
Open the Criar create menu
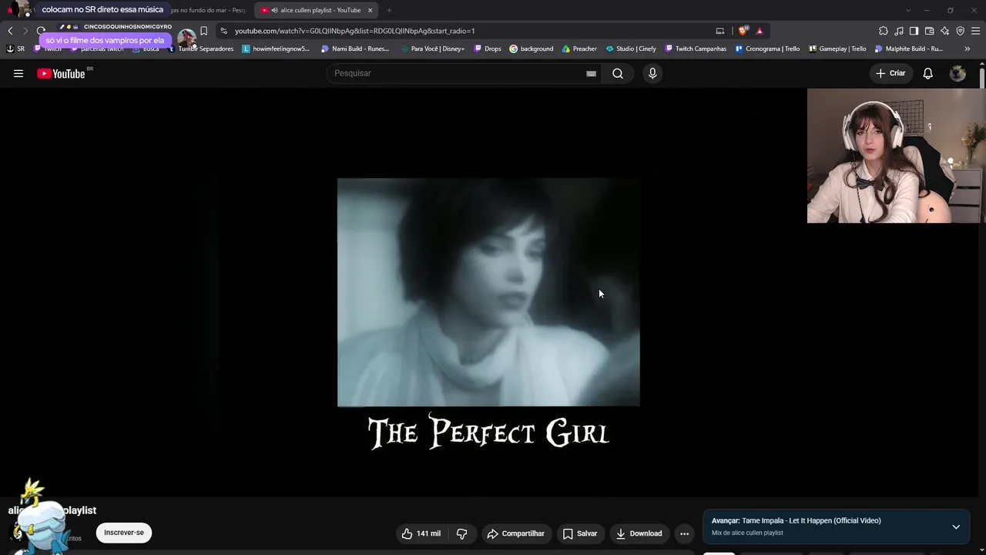(890, 73)
